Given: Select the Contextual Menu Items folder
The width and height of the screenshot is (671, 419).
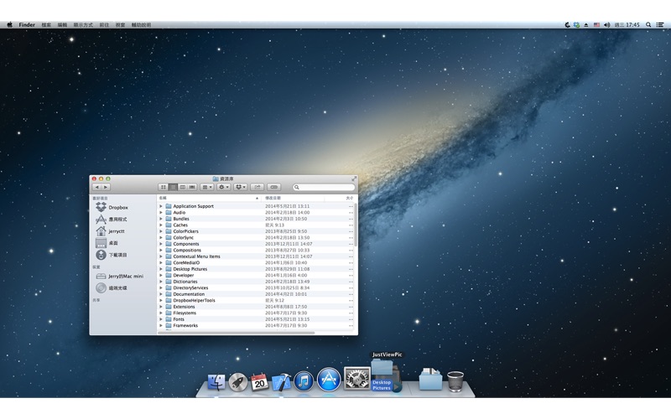Looking at the screenshot, I should click(256, 256).
